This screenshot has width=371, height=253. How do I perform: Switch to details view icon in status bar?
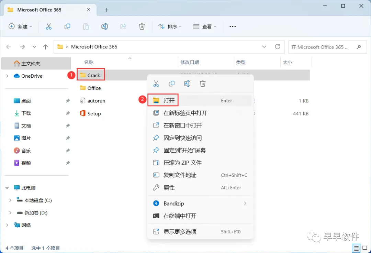click(x=356, y=248)
